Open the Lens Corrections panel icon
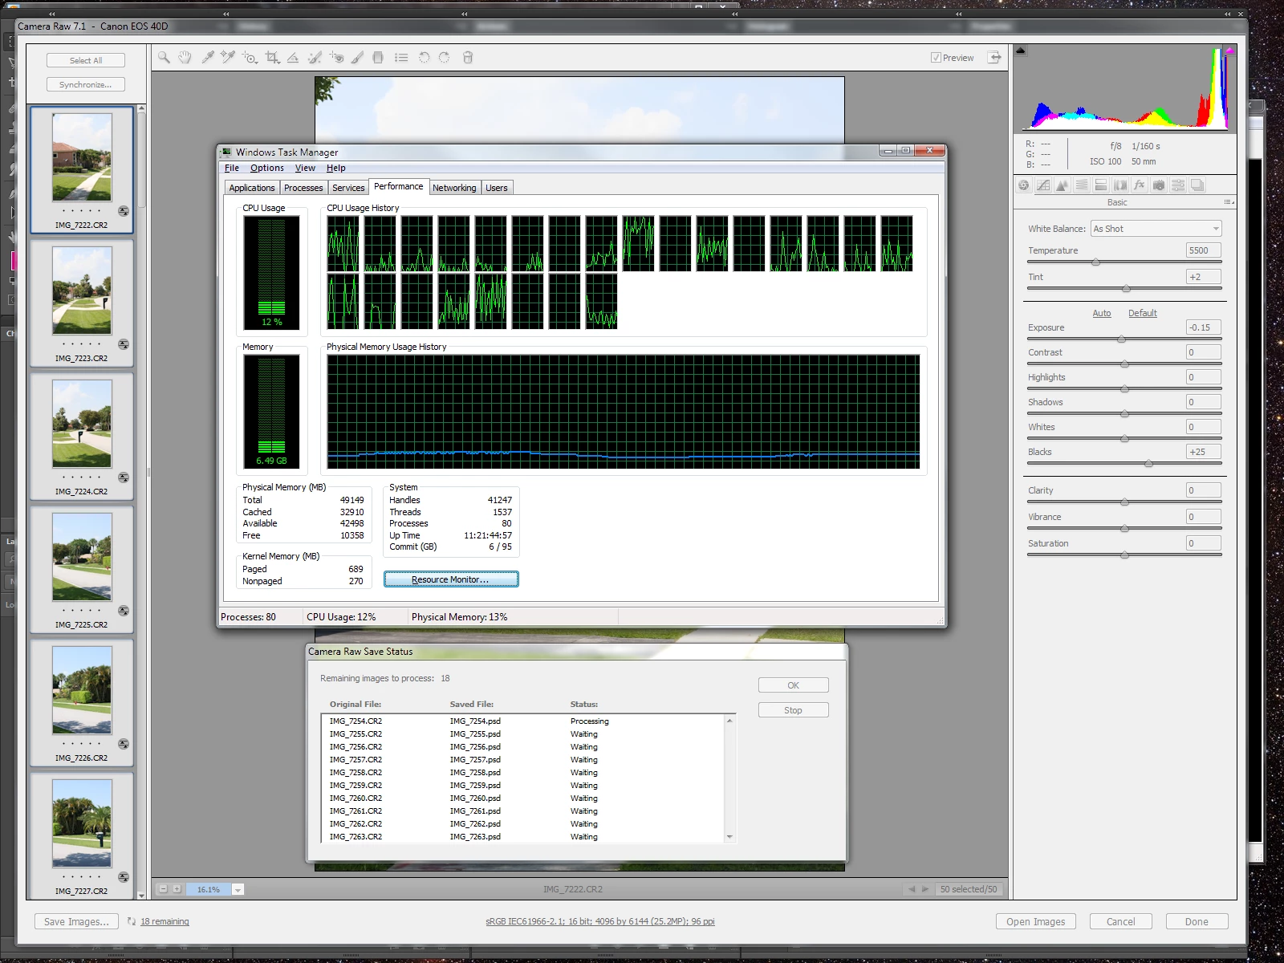This screenshot has width=1284, height=963. tap(1120, 185)
